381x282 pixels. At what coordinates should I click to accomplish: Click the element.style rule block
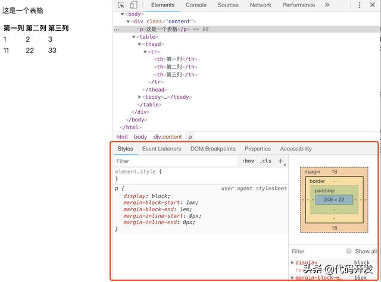[201, 175]
